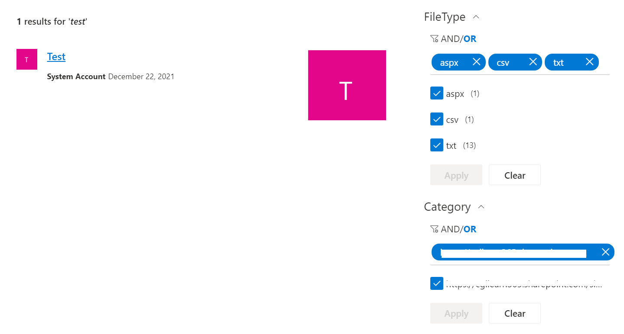Image resolution: width=624 pixels, height=334 pixels.
Task: Remove the aspx filter chip
Action: pyautogui.click(x=476, y=62)
